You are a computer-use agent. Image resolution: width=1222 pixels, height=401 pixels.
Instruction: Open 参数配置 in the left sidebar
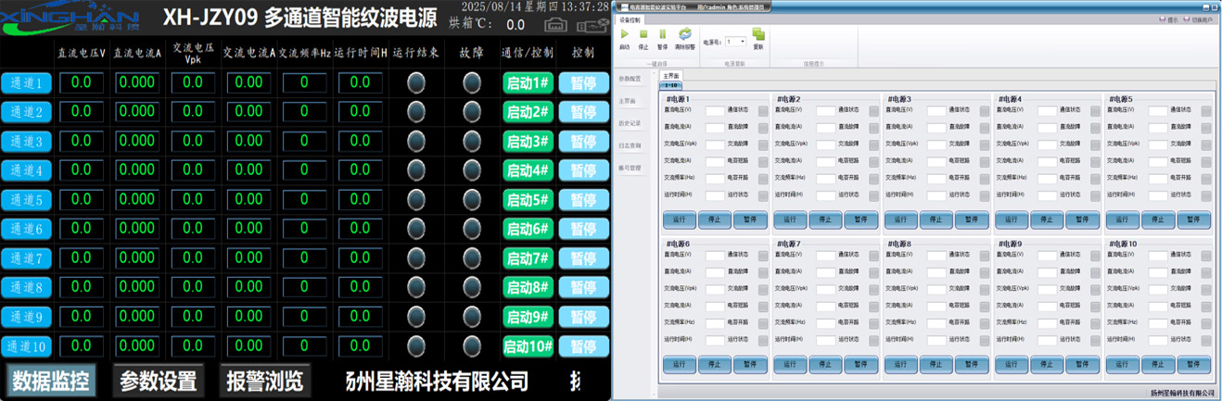coord(629,79)
